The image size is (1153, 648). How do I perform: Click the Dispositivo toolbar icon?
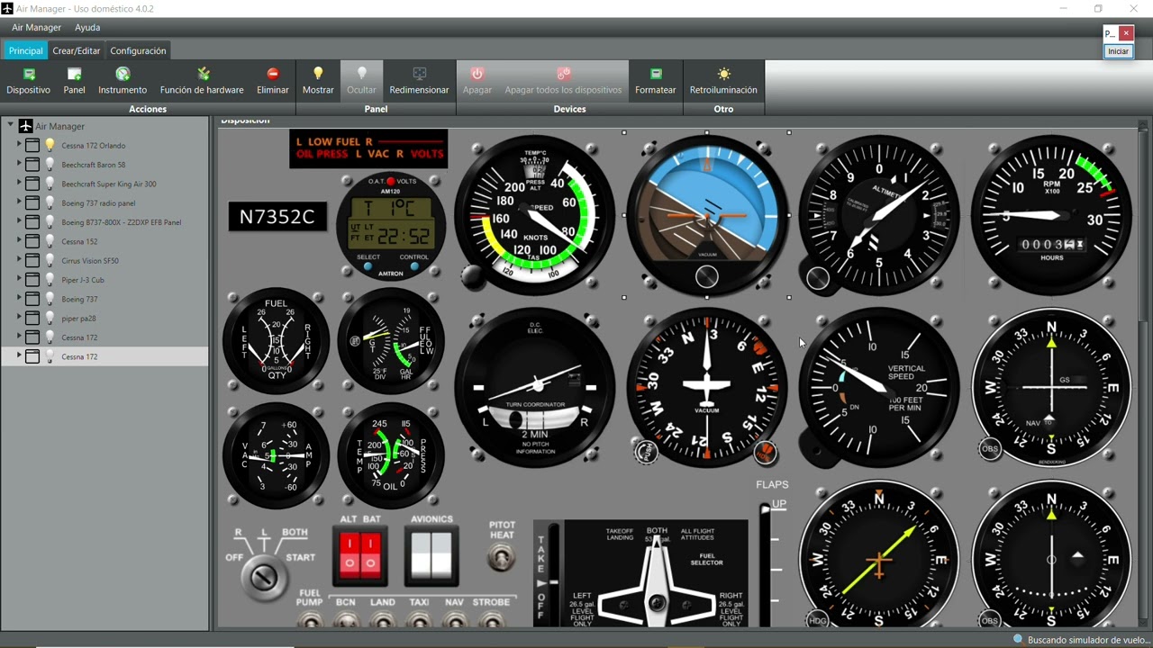(29, 74)
